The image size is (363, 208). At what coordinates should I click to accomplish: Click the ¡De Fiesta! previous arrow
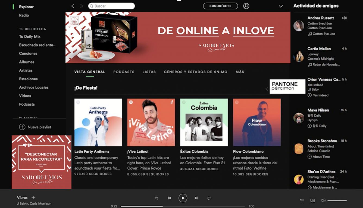pyautogui.click(x=267, y=89)
